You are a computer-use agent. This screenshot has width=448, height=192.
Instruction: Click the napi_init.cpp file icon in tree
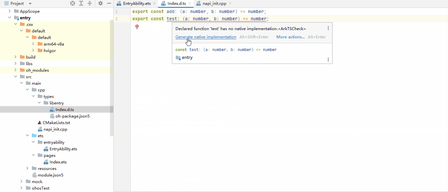[x=40, y=129]
